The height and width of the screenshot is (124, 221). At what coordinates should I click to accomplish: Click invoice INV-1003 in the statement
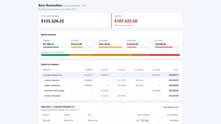coord(46,121)
